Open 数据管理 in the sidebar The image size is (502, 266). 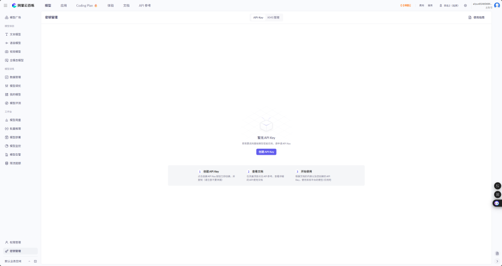click(15, 77)
